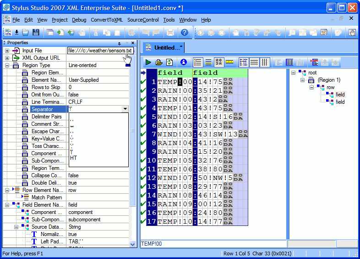Click the Input File path field
Viewport: 360px width, 259px height.
[x=100, y=51]
